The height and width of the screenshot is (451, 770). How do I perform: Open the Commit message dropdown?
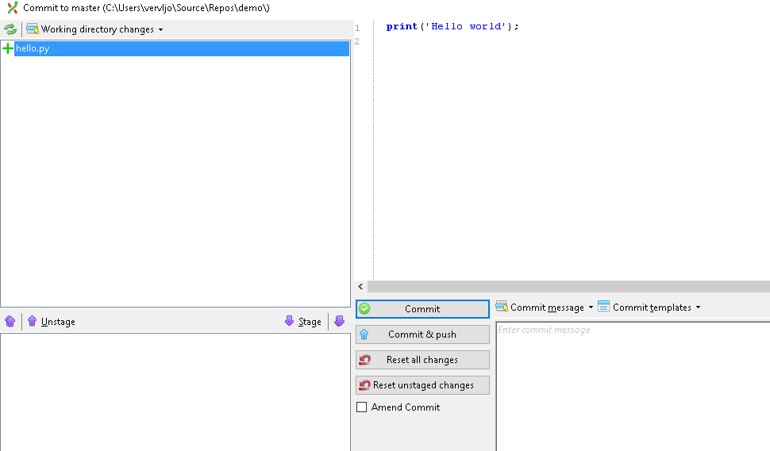[x=545, y=308]
